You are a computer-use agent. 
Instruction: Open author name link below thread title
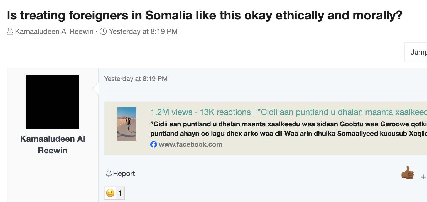pyautogui.click(x=54, y=31)
